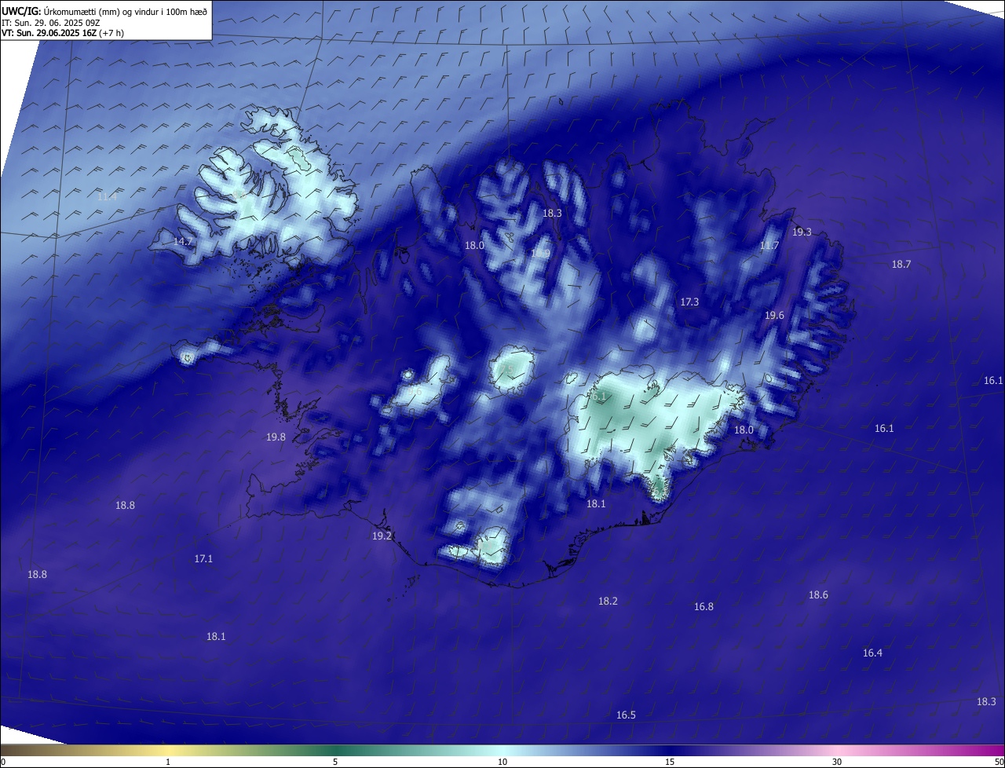
Task: Select the 'IT: Sun. 29. 06. 2025 09Z' line
Action: (x=51, y=23)
